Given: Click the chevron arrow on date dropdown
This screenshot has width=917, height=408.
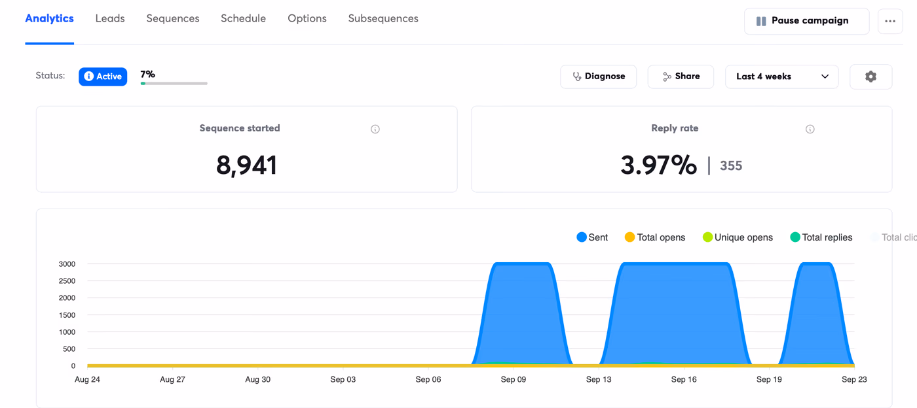Looking at the screenshot, I should pyautogui.click(x=825, y=76).
